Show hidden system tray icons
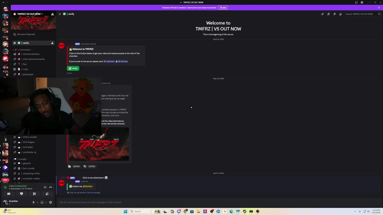 point(355,211)
